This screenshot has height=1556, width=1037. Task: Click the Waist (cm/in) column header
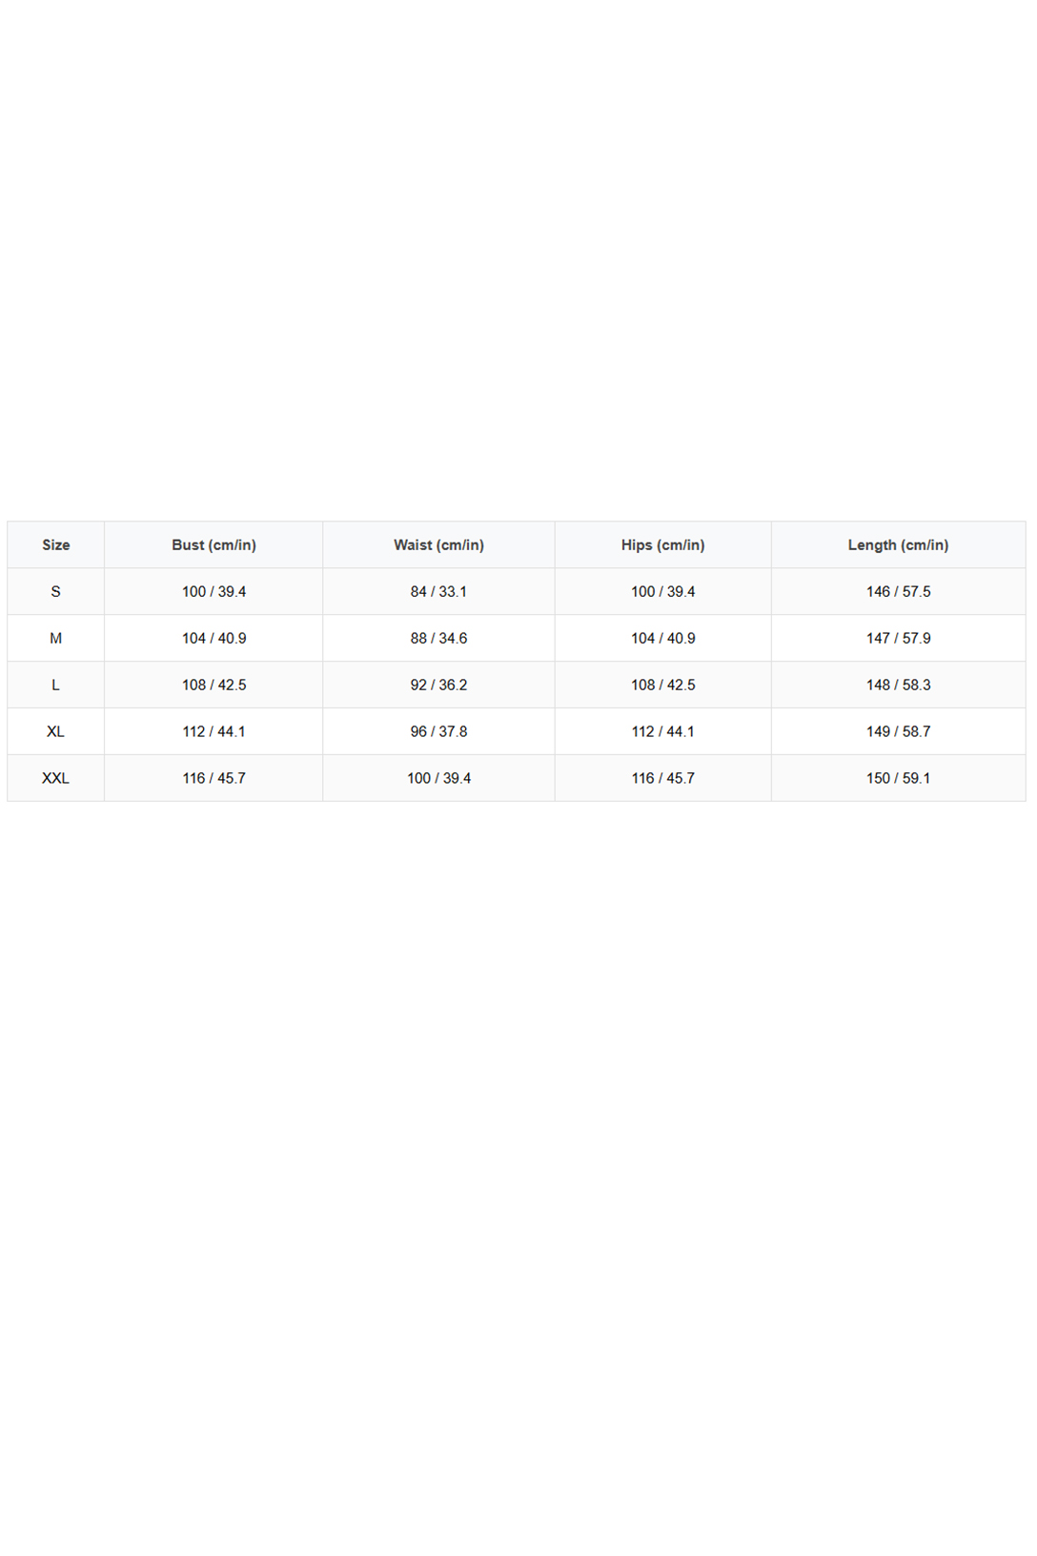point(438,545)
